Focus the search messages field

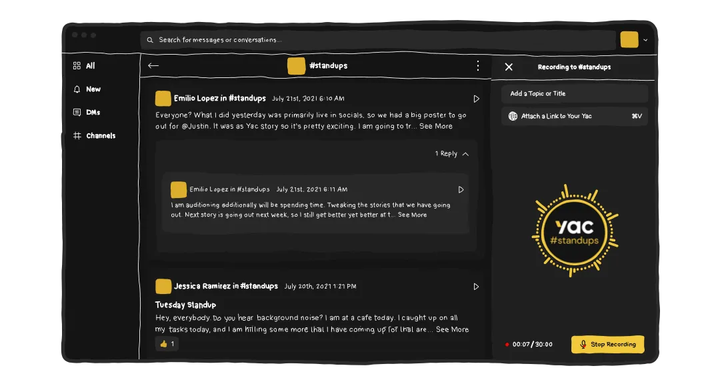point(377,40)
